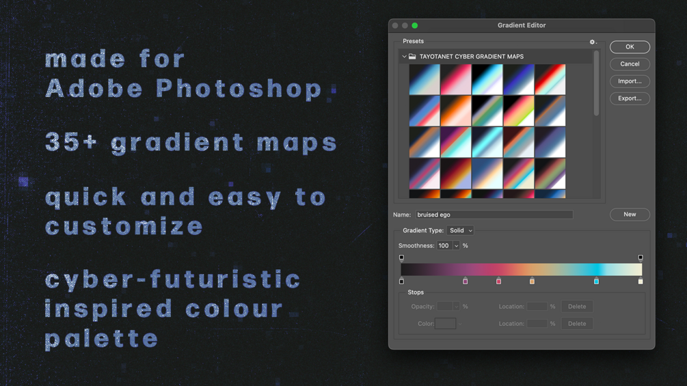Select the left opacity stop above gradient bar
Viewport: 687px width, 386px height.
coord(401,258)
